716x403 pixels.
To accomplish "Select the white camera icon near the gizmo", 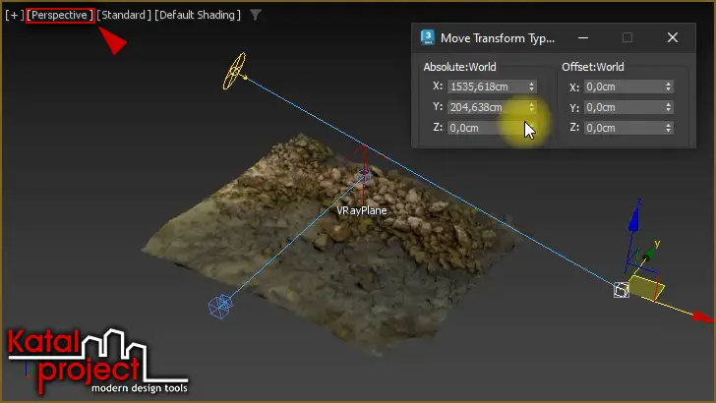I will point(622,290).
